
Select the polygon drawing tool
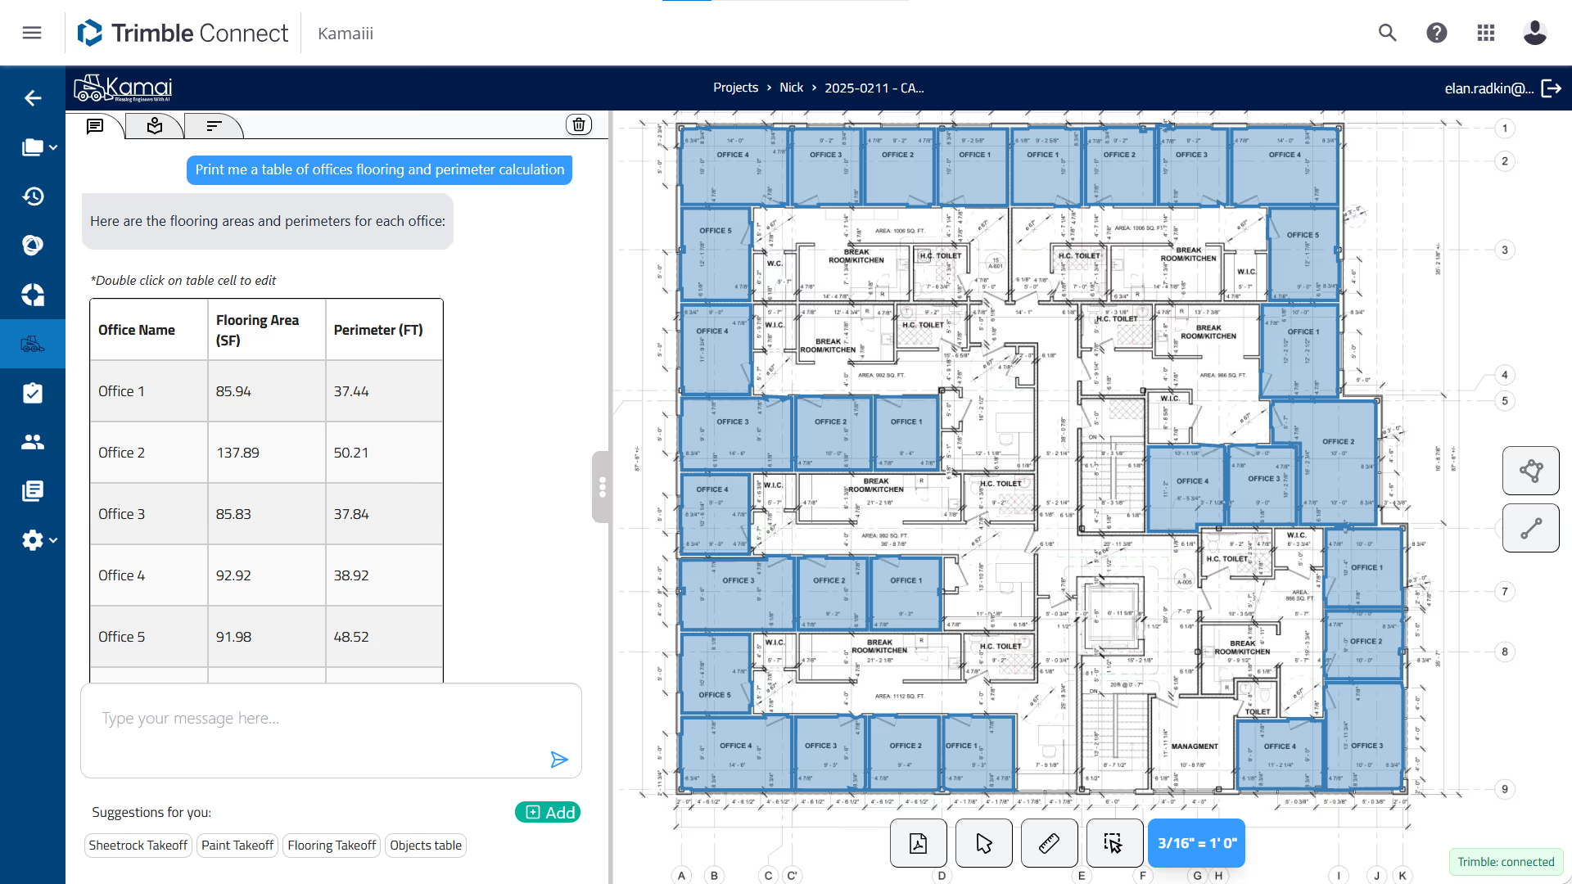1530,471
